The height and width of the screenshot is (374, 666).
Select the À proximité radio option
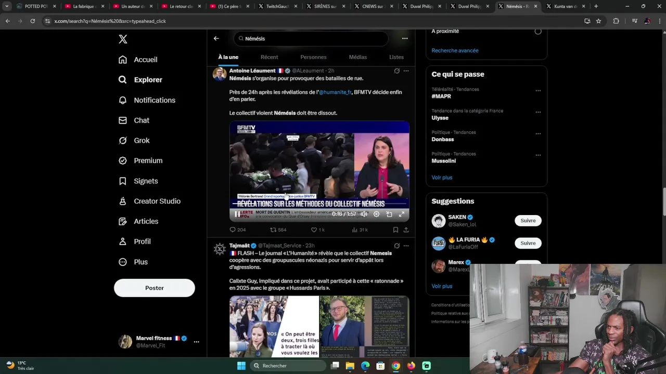[538, 31]
